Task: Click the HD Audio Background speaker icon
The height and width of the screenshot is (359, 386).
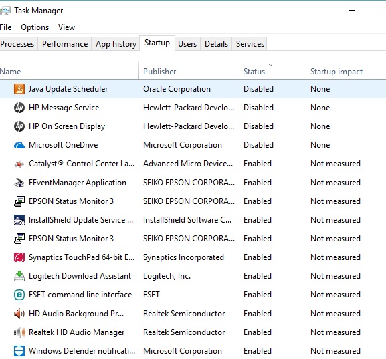Action: pyautogui.click(x=19, y=314)
